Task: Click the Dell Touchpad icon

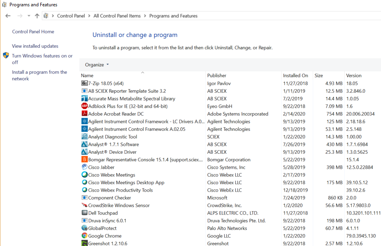Action: click(x=84, y=213)
